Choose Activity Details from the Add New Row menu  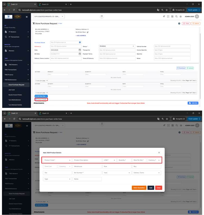point(41,101)
